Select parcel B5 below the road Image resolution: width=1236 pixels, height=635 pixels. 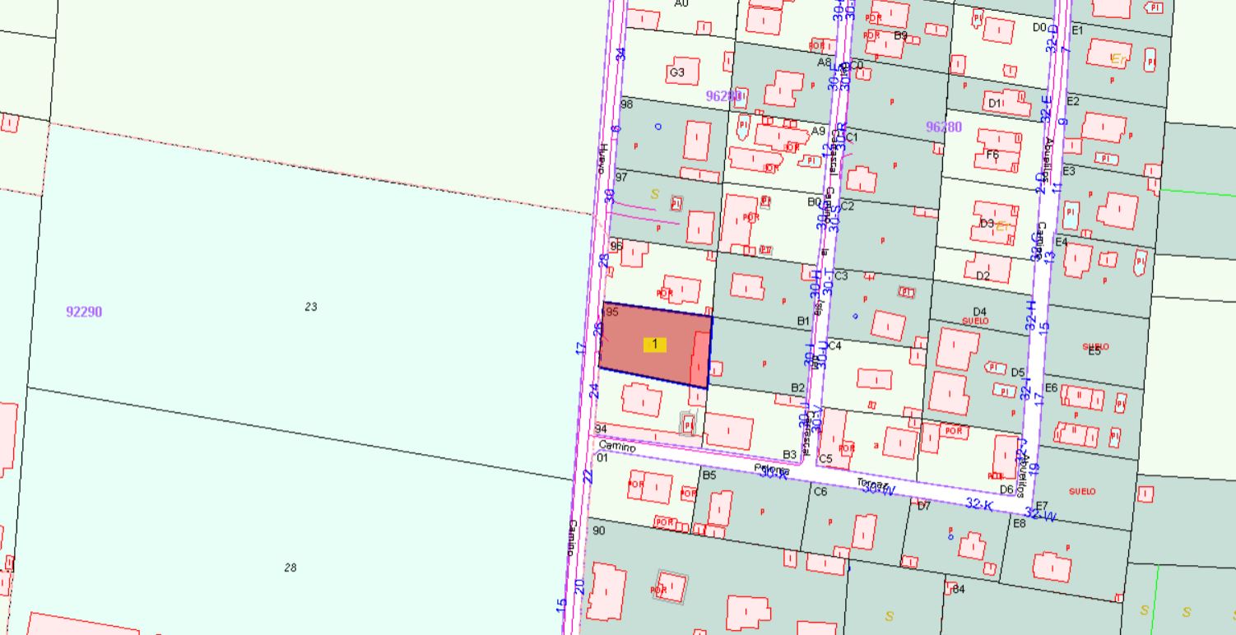[709, 475]
